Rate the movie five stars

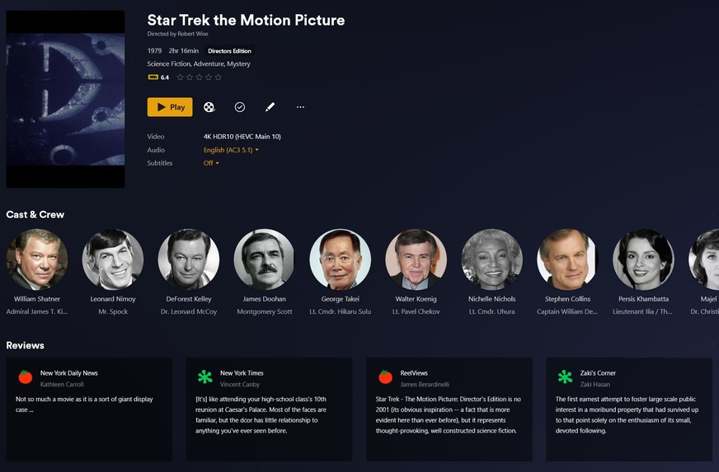[x=219, y=77]
